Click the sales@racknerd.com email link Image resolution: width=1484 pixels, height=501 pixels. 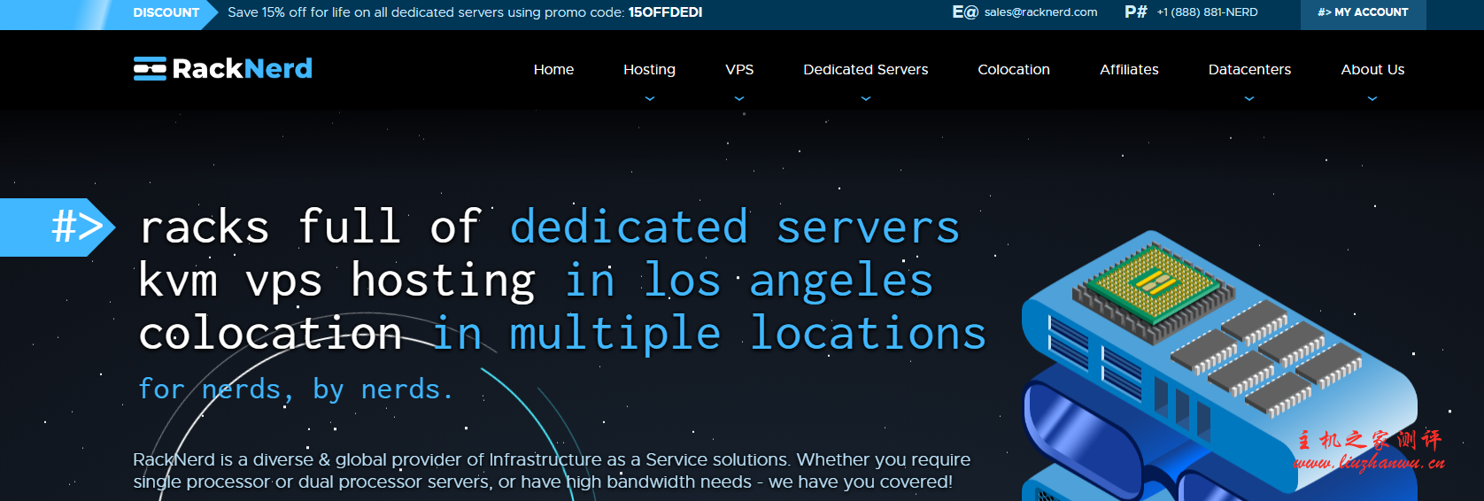[1040, 12]
